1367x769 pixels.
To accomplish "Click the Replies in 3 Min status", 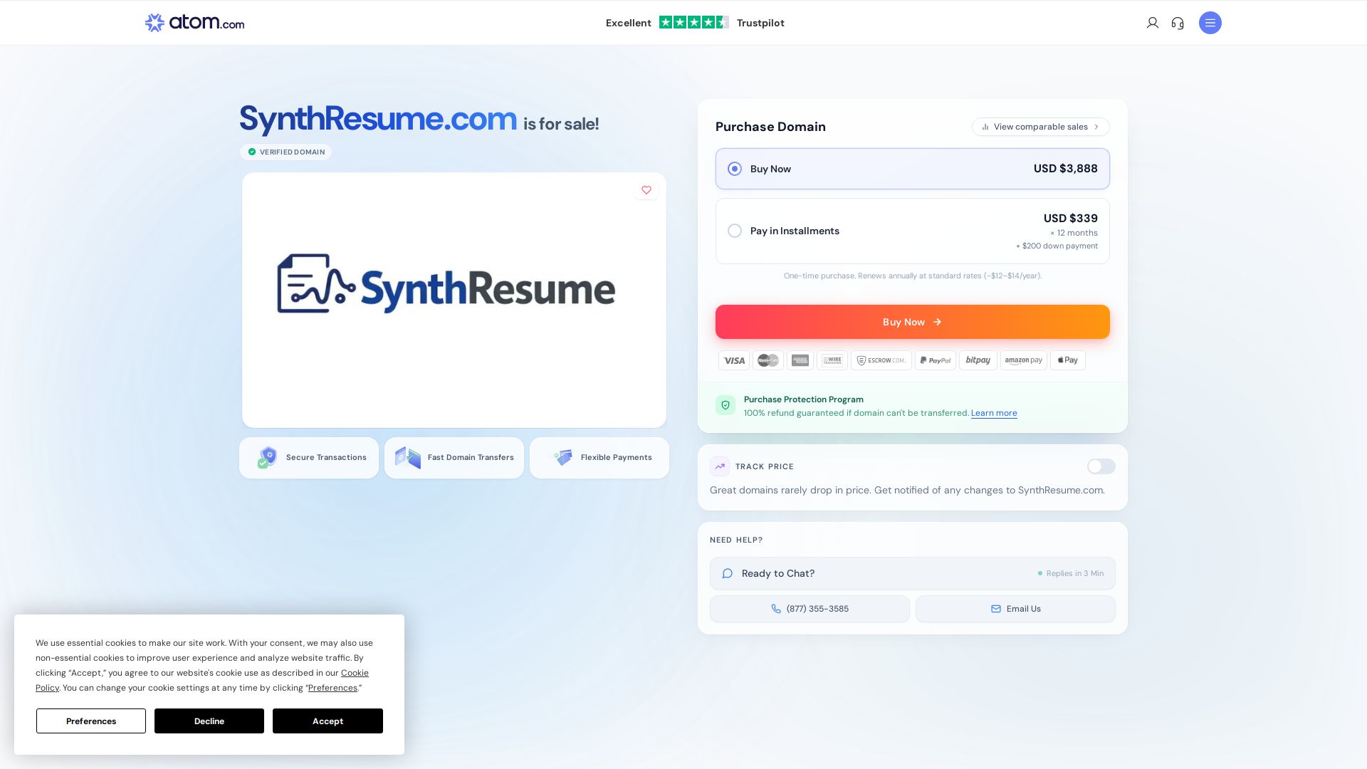I will tap(1071, 573).
